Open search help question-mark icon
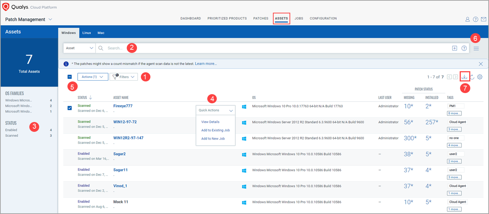The image size is (489, 214). pos(464,48)
